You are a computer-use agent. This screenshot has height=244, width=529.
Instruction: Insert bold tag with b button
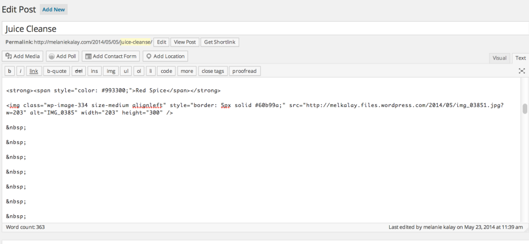click(9, 71)
